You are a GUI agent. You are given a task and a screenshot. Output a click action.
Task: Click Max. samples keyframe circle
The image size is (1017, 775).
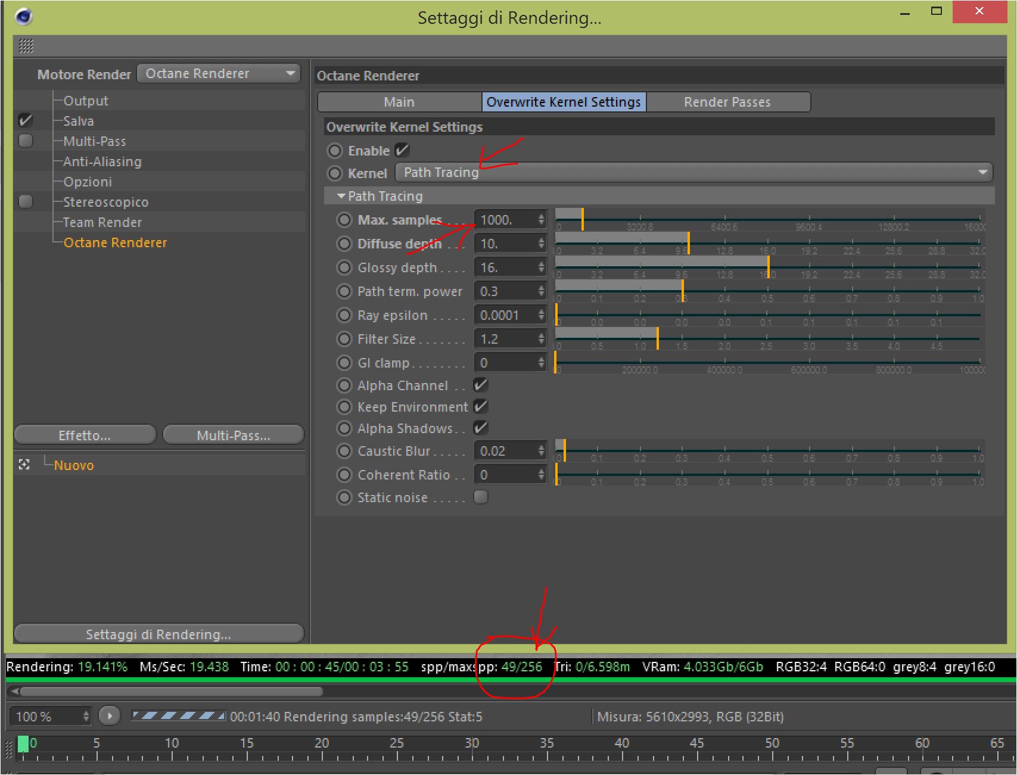click(x=344, y=220)
